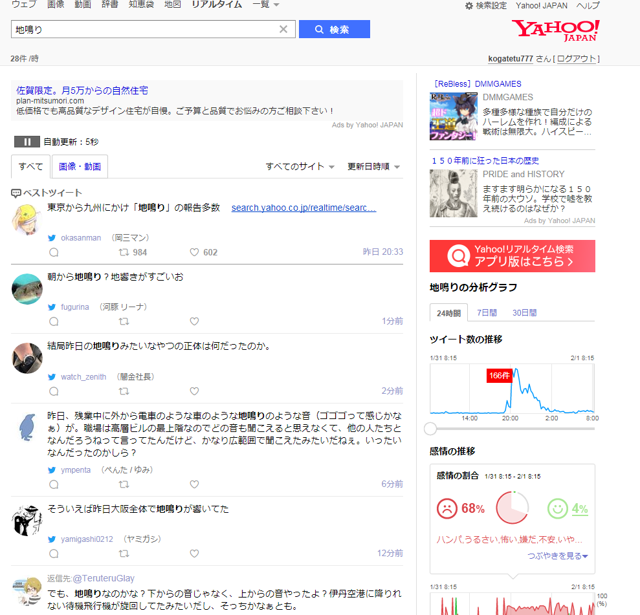Like ympenta's tweet
The height and width of the screenshot is (615, 640).
[x=194, y=484]
